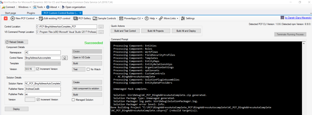Screen dimensions: 312x115
Task: Click Build All Projects
Action: 156,31
